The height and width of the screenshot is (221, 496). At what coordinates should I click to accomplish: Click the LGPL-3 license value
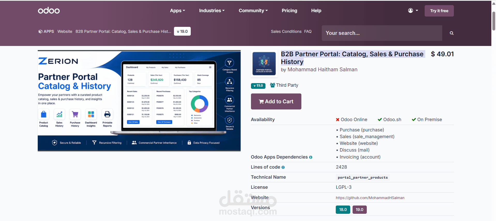(344, 187)
